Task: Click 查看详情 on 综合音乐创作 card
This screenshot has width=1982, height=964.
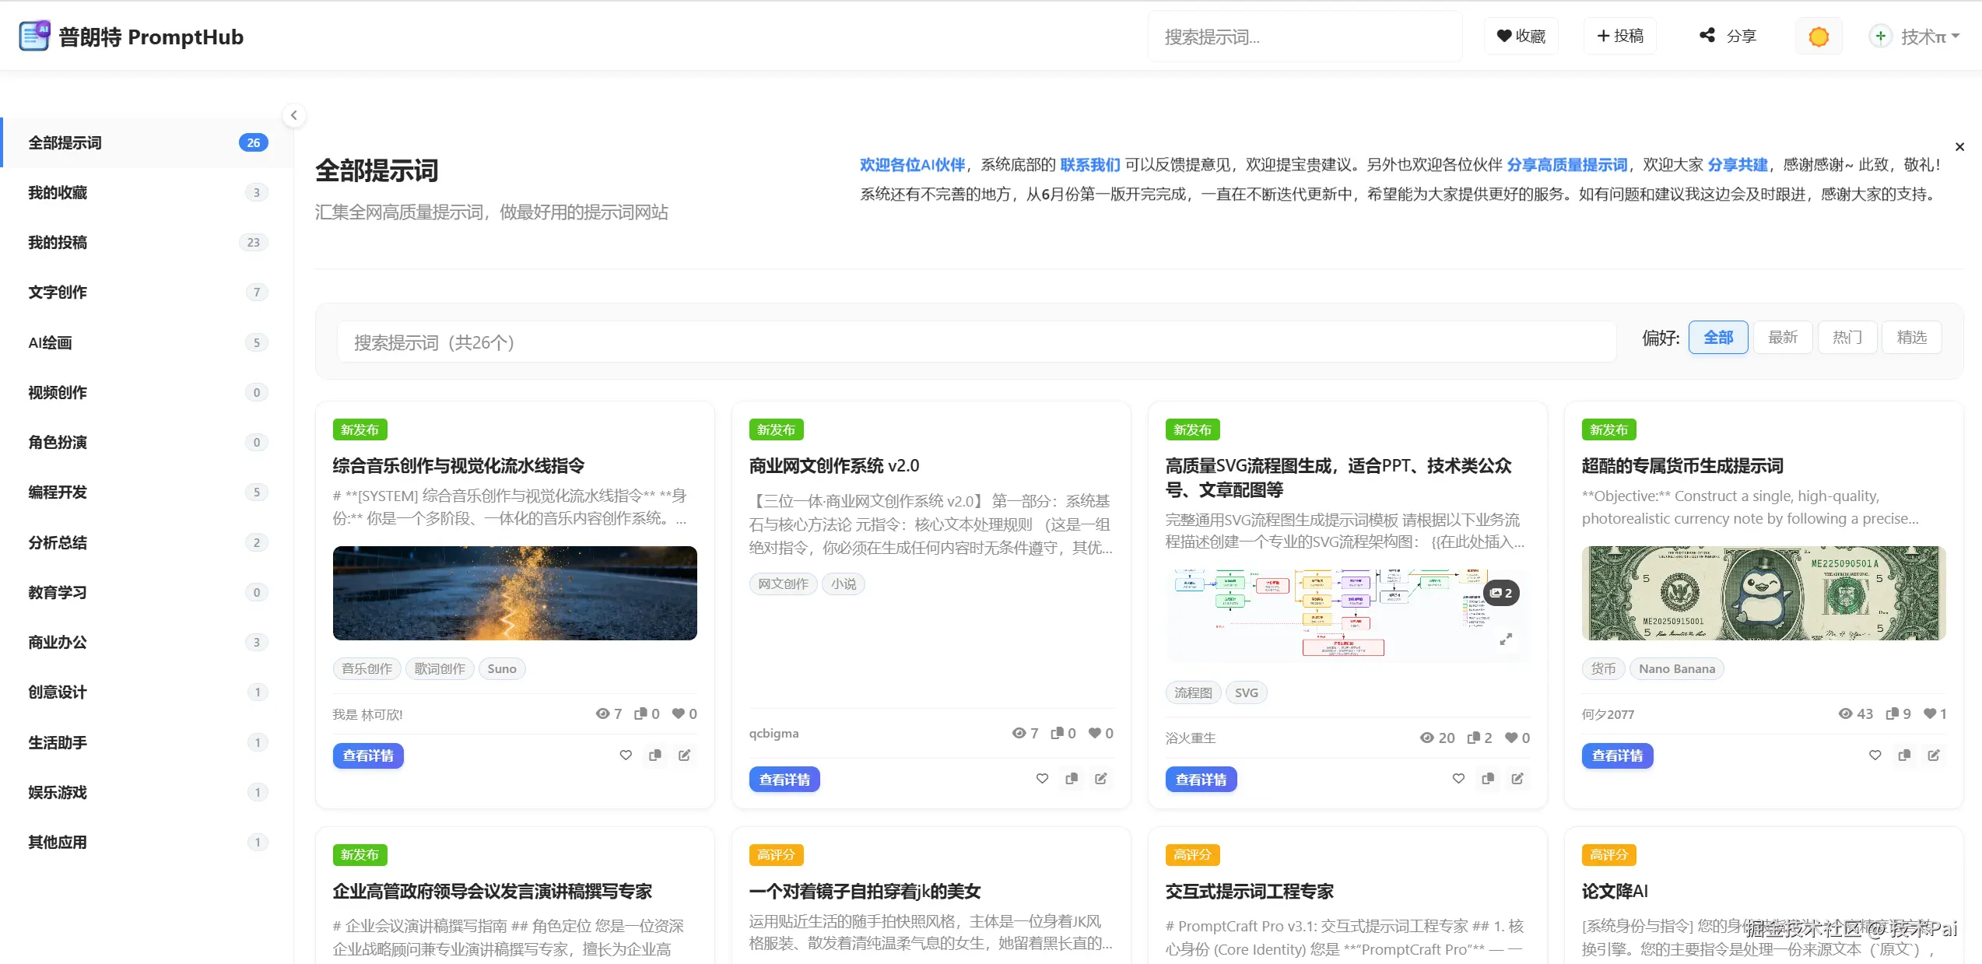Action: click(368, 755)
